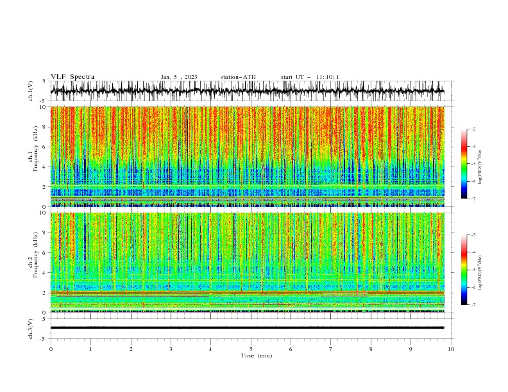Click the ch.1 frequency spectrogram panel
Image resolution: width=508 pixels, height=392 pixels.
coord(247,156)
